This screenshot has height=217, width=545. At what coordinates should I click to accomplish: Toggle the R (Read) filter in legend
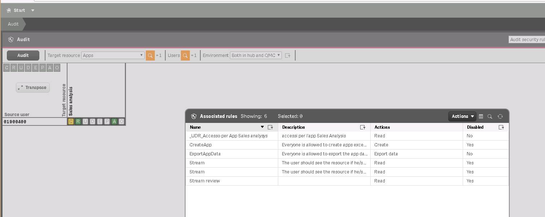coord(14,68)
